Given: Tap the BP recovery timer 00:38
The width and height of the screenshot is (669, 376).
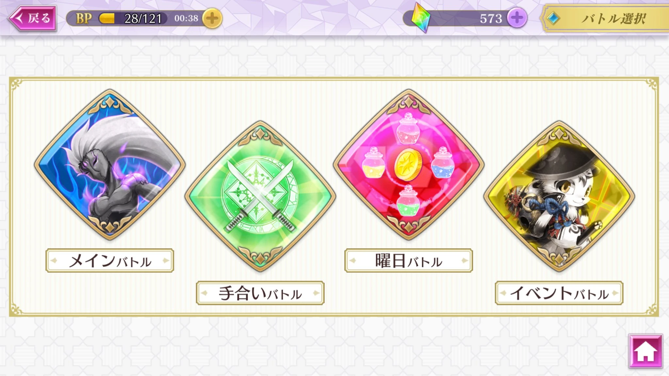Looking at the screenshot, I should click(186, 18).
